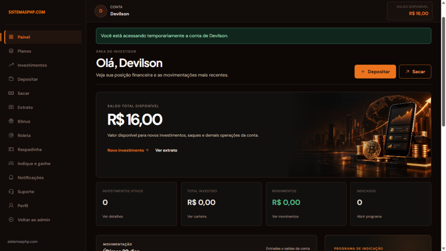The height and width of the screenshot is (251, 446).
Task: Click Ver movimentos under Rendimentos
Action: [x=285, y=217]
